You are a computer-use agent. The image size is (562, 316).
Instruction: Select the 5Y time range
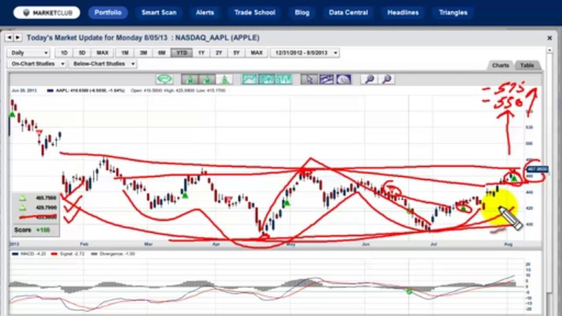[236, 53]
